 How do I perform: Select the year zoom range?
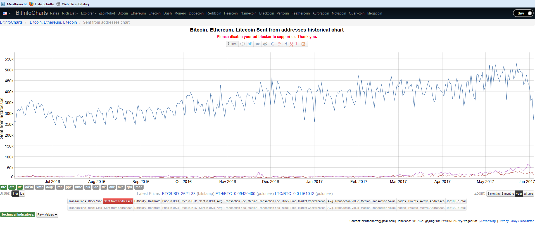[x=519, y=194]
